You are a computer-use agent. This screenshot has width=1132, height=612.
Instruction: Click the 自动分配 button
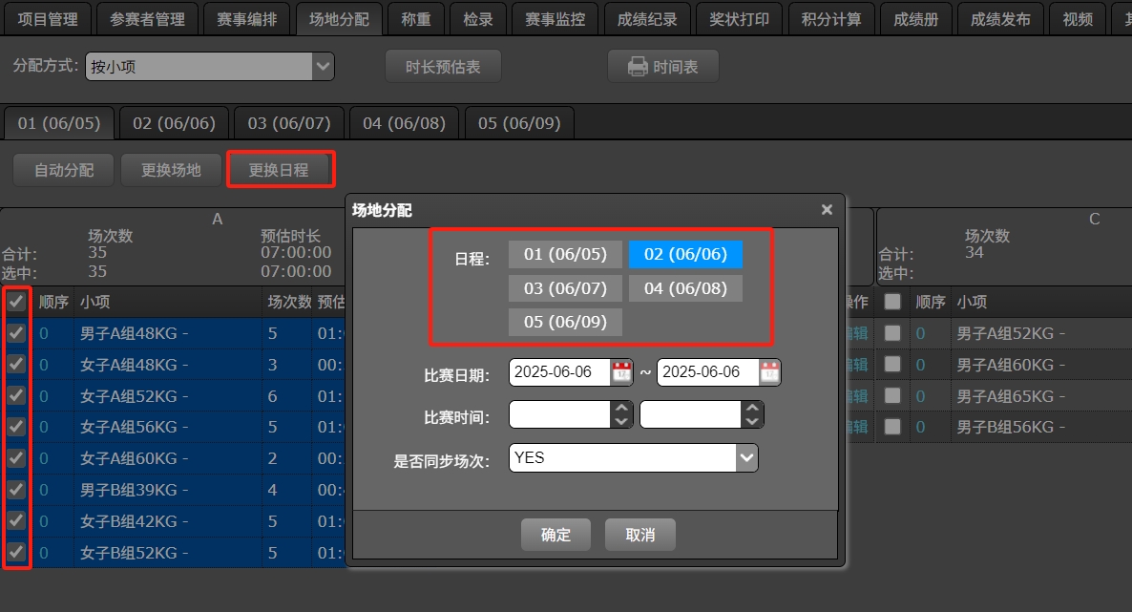[x=62, y=169]
